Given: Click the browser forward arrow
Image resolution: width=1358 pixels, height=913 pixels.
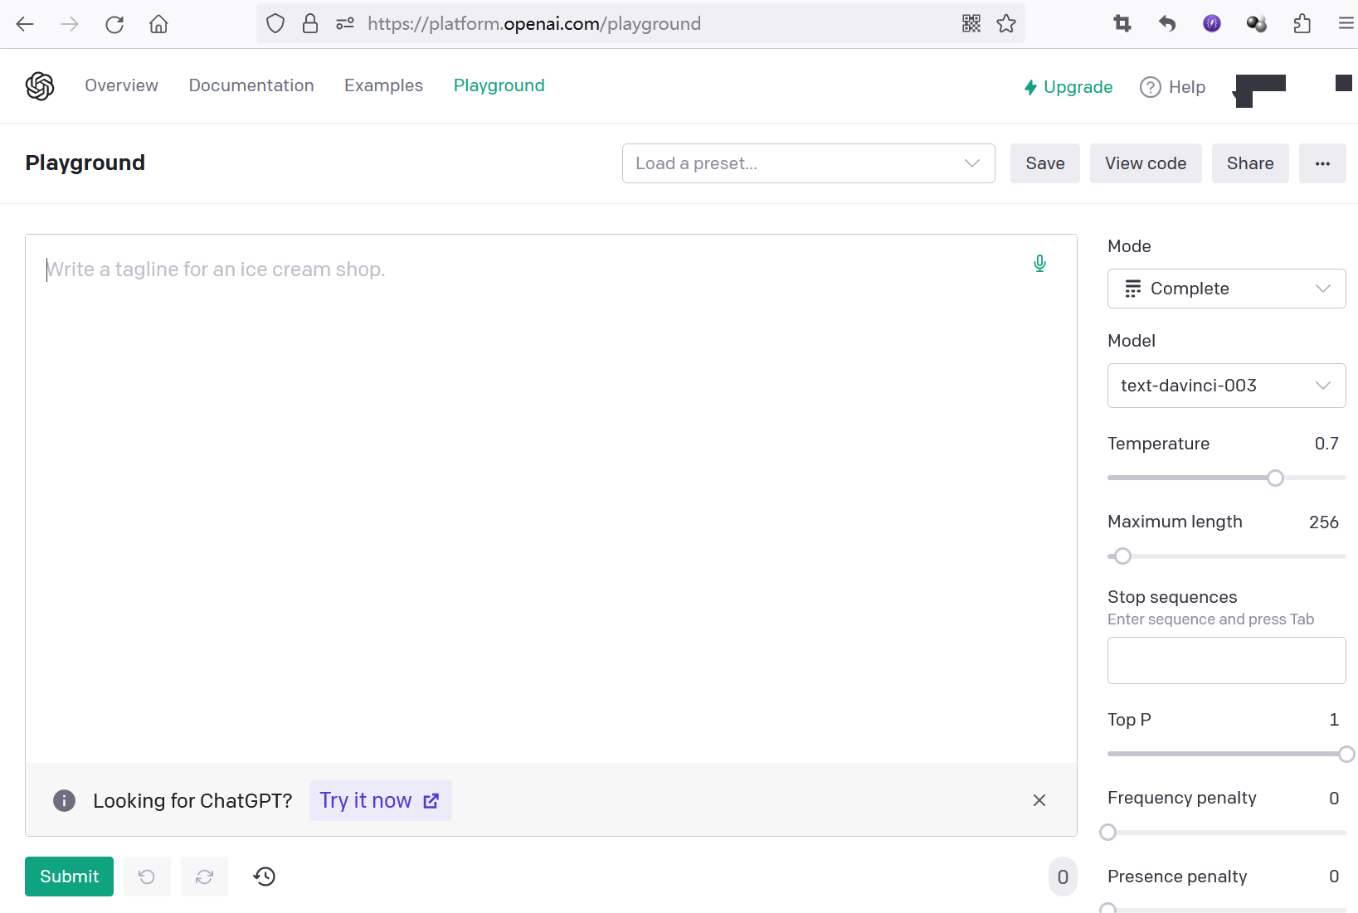Looking at the screenshot, I should click(x=70, y=24).
